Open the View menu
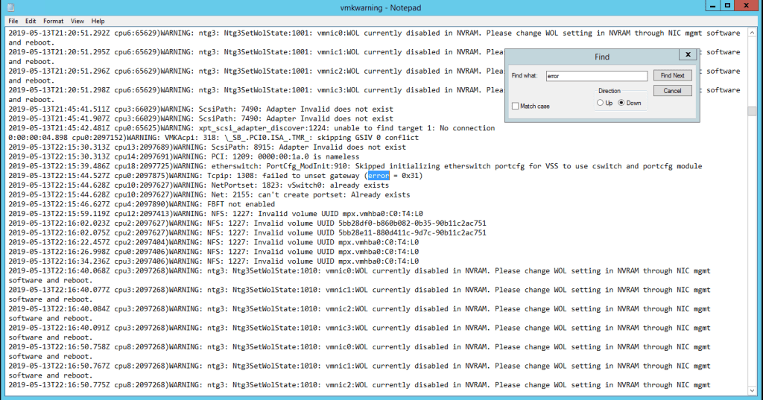This screenshot has height=400, width=763. point(77,21)
